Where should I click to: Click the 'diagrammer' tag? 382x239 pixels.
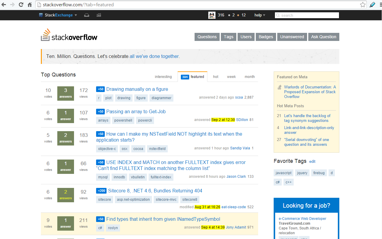tap(161, 98)
